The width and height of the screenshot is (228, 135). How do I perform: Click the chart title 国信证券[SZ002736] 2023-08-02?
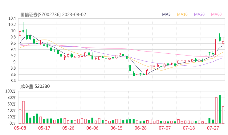coord(53,15)
